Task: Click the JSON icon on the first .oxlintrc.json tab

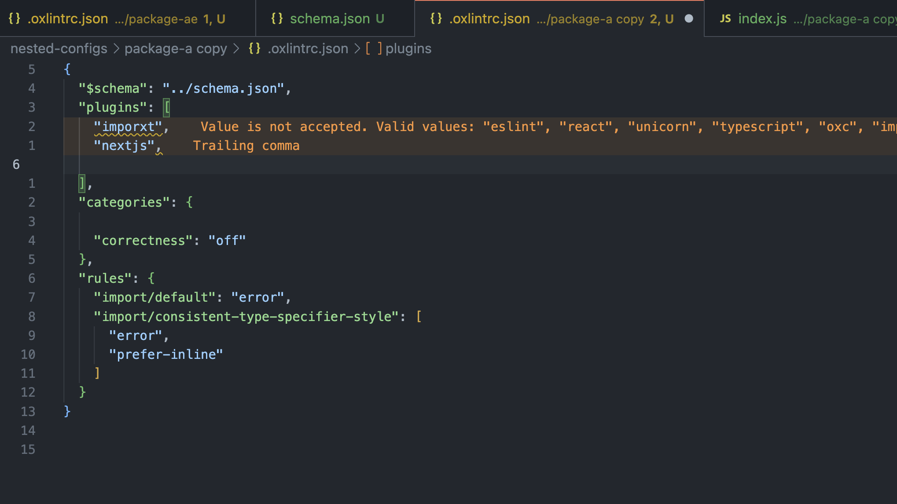Action: (15, 18)
